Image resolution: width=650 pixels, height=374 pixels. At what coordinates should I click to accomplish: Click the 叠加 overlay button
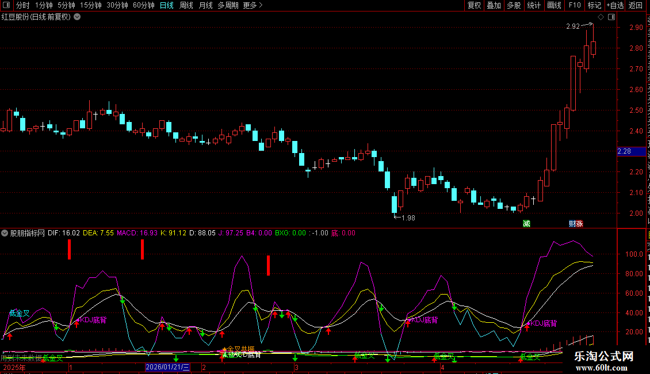[x=494, y=5]
